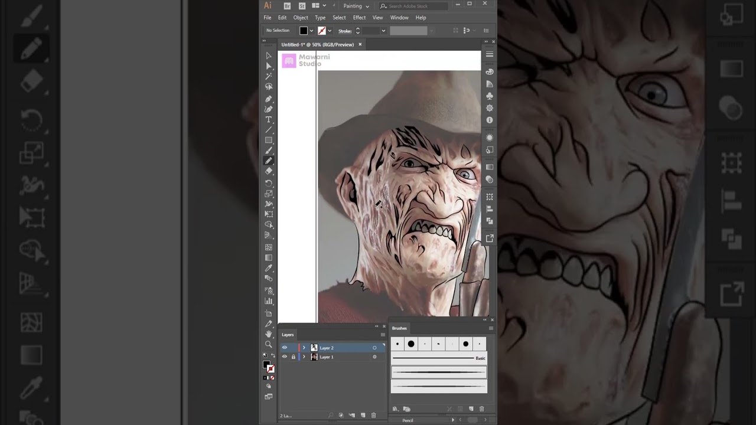Choose the Rectangle tool
This screenshot has height=425, width=756.
pyautogui.click(x=269, y=140)
